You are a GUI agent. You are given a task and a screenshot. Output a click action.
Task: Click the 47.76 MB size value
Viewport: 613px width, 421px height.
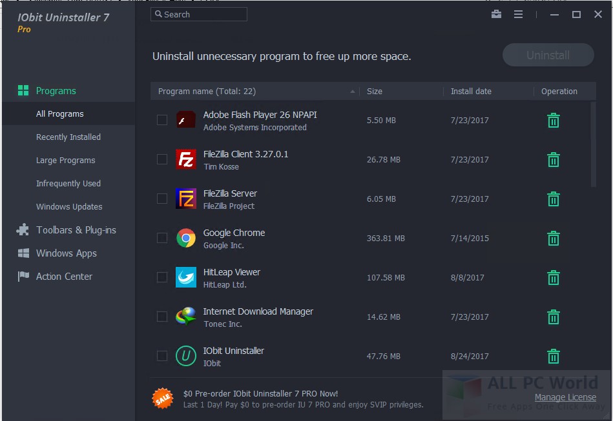coord(383,357)
